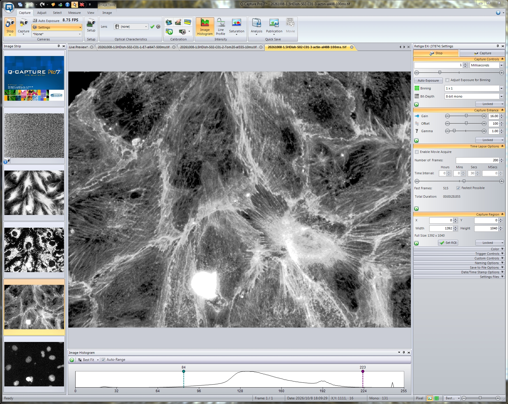Expand the Naming Options section
508x404 pixels.
459,263
